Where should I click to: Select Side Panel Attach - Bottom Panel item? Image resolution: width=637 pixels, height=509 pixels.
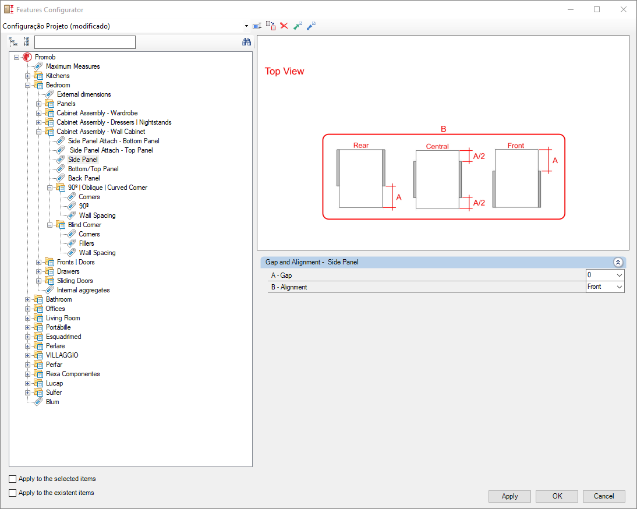pos(114,141)
